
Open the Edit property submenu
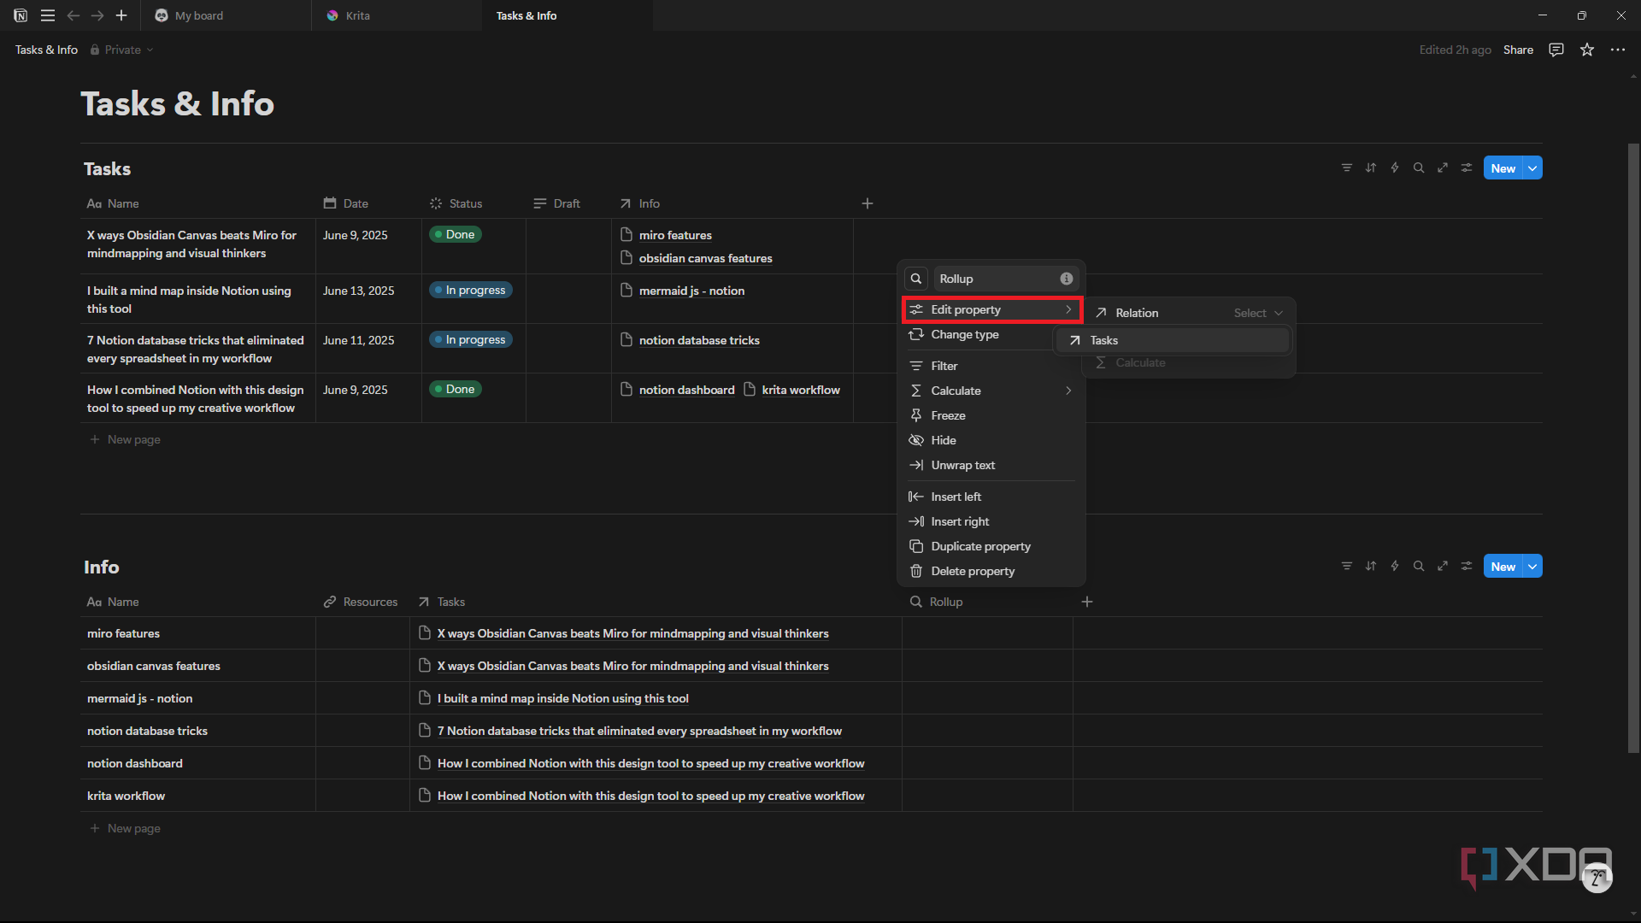(991, 309)
